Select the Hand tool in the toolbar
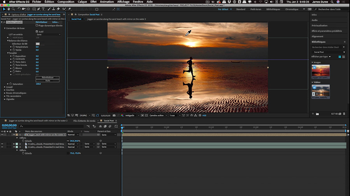Image resolution: width=350 pixels, height=196 pixels. click(x=8, y=9)
